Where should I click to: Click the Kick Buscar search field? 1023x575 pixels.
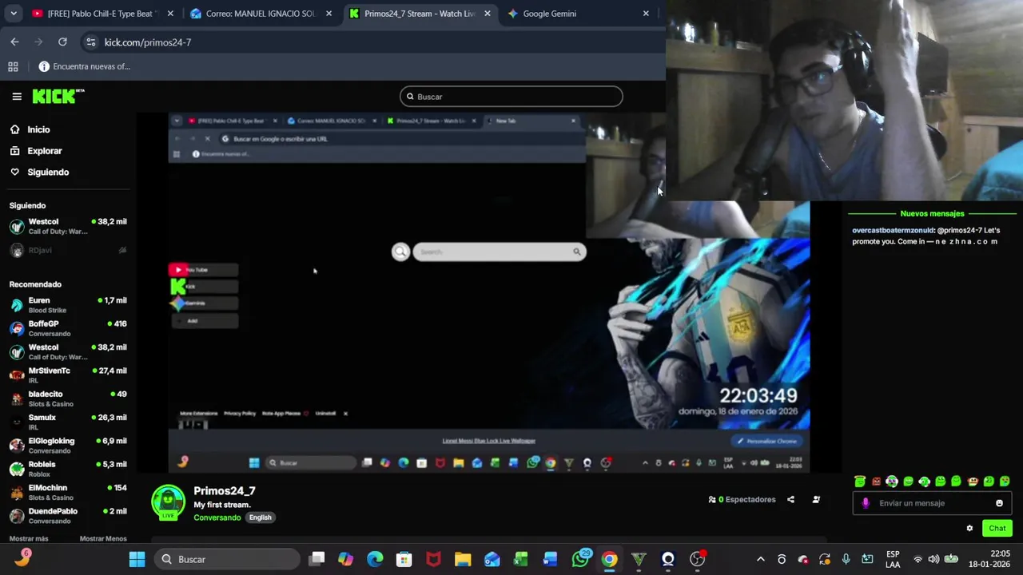(511, 97)
